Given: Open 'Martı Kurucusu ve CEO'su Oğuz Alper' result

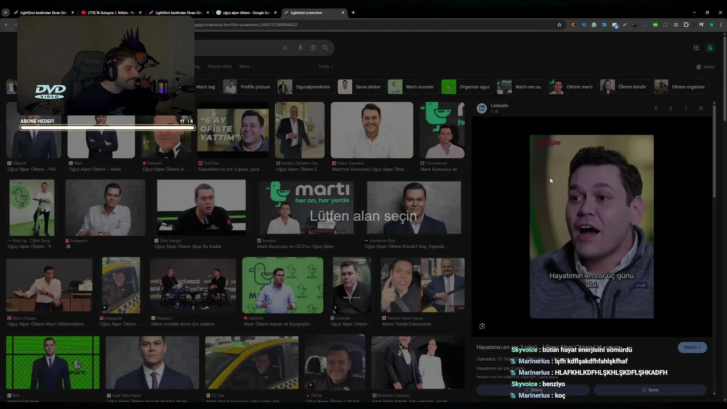Looking at the screenshot, I should [298, 247].
